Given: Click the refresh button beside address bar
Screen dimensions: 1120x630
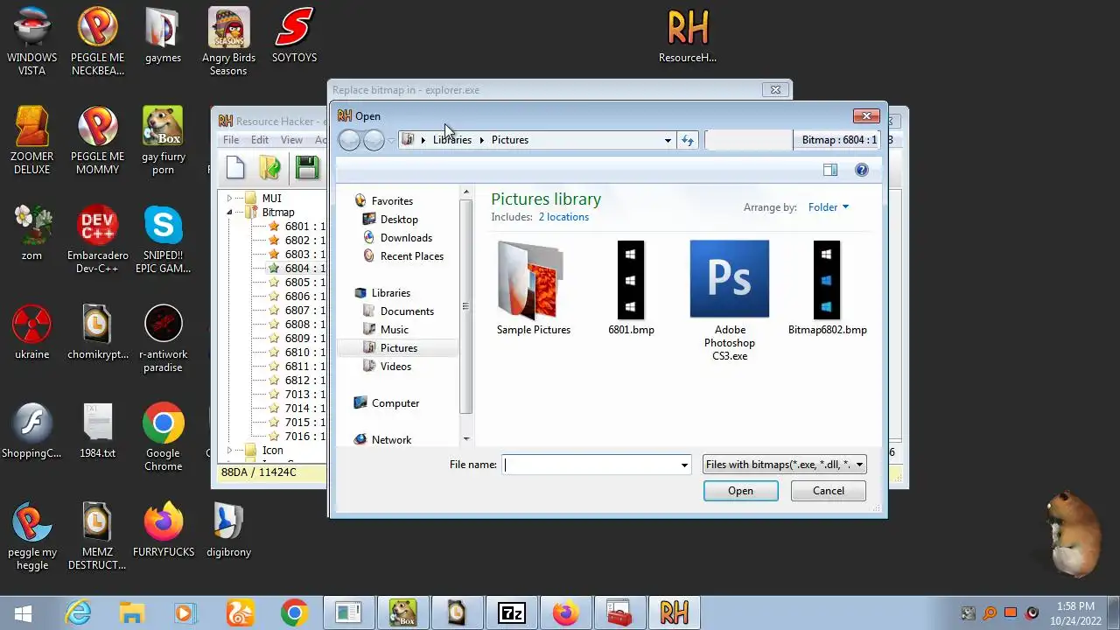Looking at the screenshot, I should tap(688, 140).
